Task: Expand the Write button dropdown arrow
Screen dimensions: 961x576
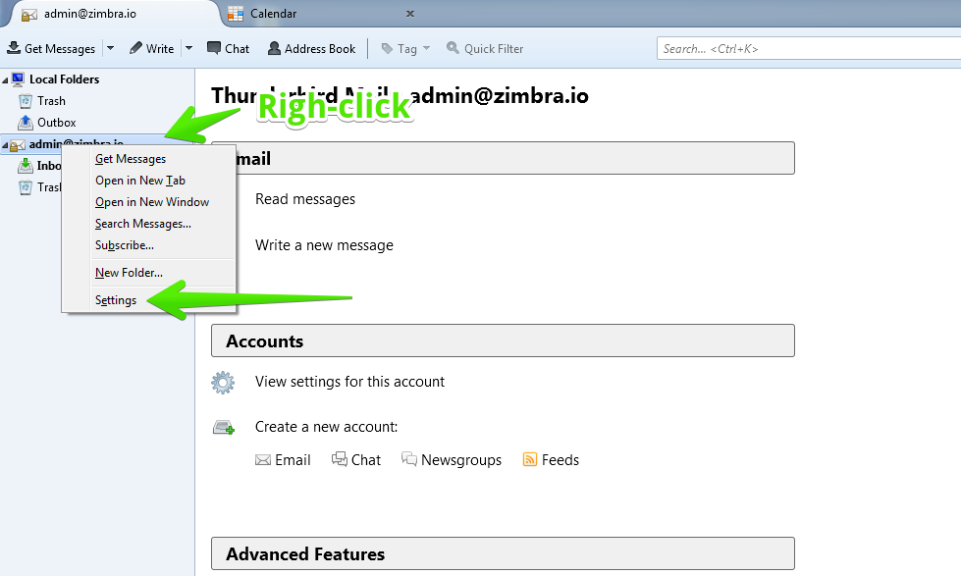Action: pos(188,48)
